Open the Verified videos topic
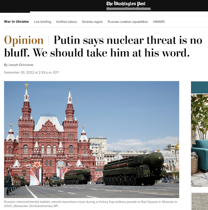Image resolution: width=208 pixels, height=210 pixels. [x=67, y=22]
